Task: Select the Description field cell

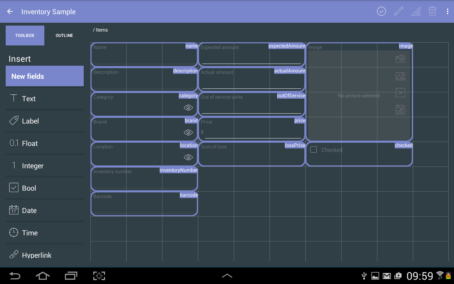Action: click(x=144, y=80)
